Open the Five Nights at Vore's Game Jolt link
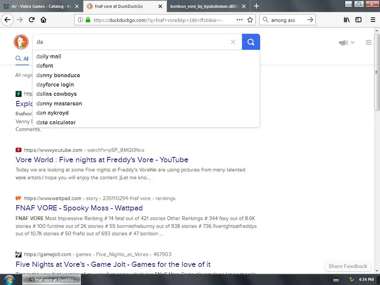The height and width of the screenshot is (285, 380). [x=113, y=264]
